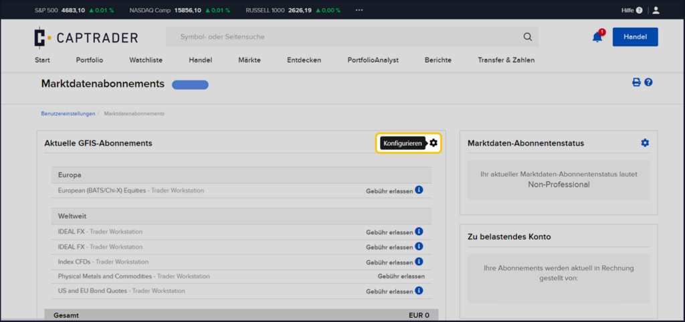
Task: Print the page using printer icon
Action: (x=637, y=82)
